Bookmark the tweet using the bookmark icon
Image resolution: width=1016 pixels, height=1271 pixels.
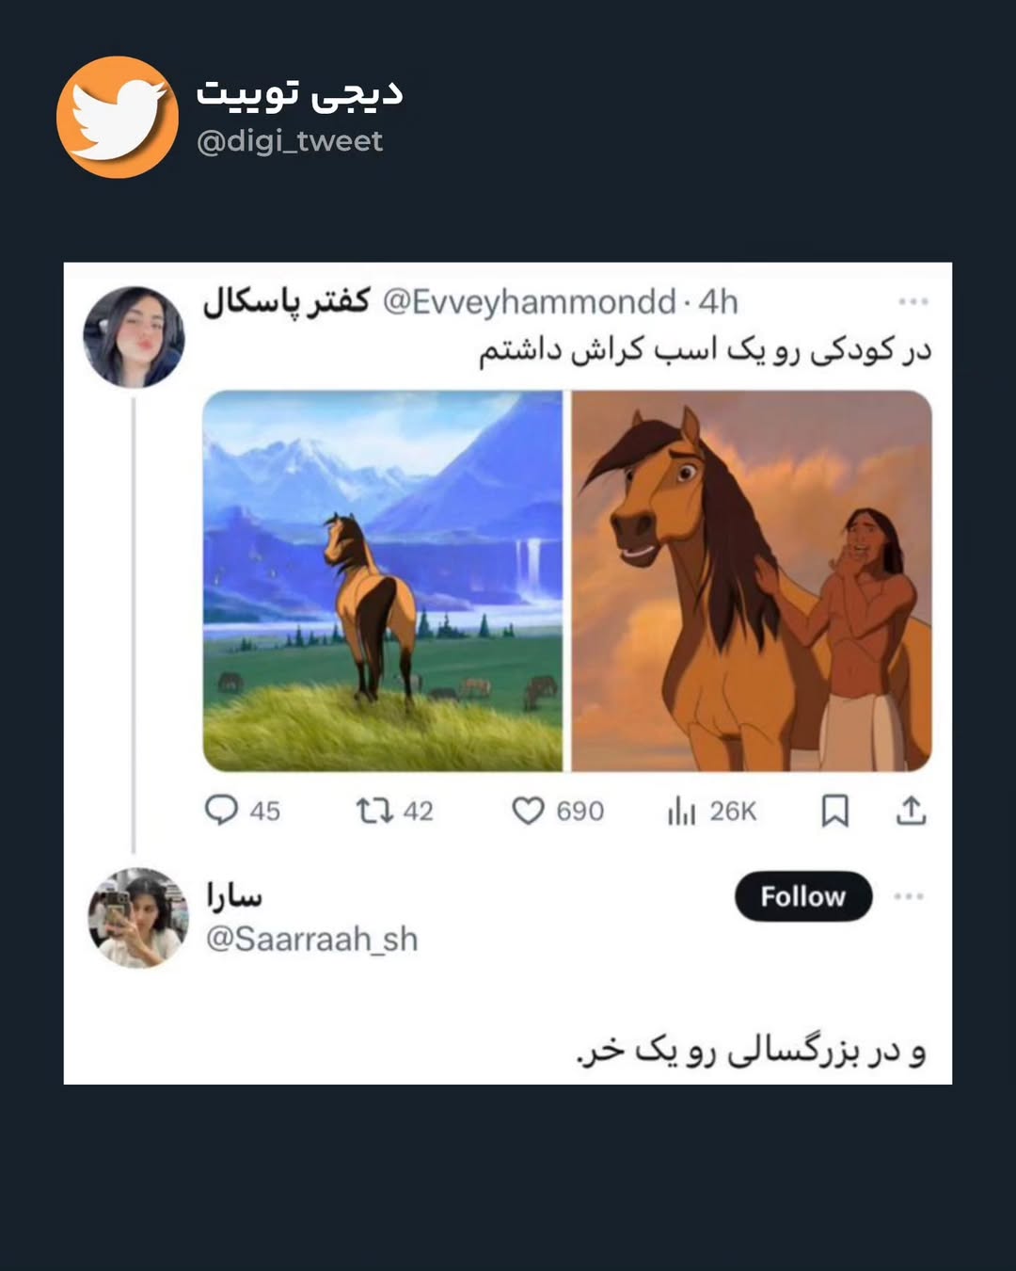tap(834, 810)
